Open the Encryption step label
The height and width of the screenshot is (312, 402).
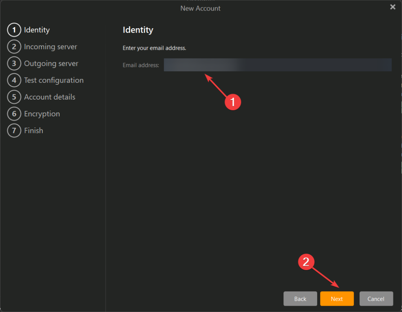[42, 114]
